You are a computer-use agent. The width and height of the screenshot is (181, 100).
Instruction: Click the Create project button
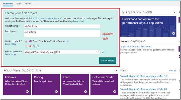pyautogui.click(x=108, y=61)
